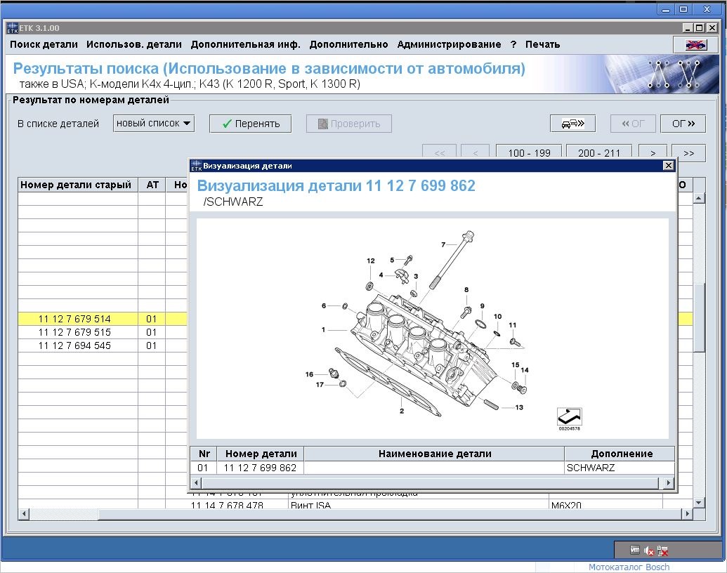727x573 pixels.
Task: Click the muted speaker tray icon
Action: [x=648, y=551]
